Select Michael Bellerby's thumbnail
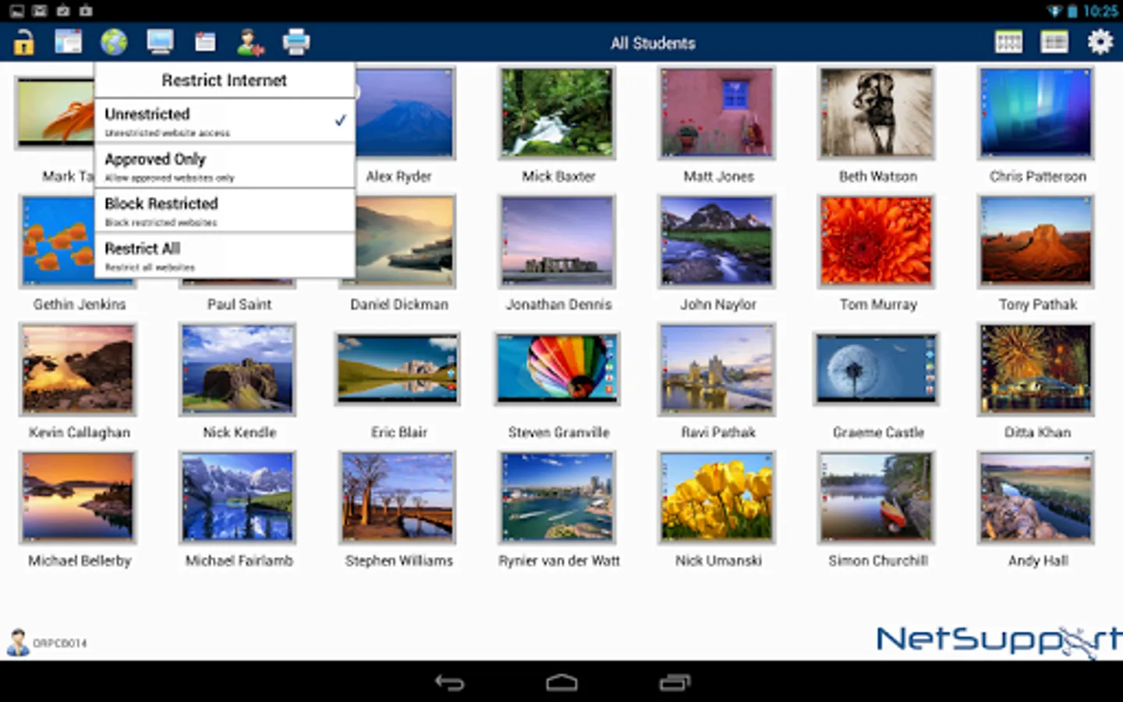 coord(78,497)
